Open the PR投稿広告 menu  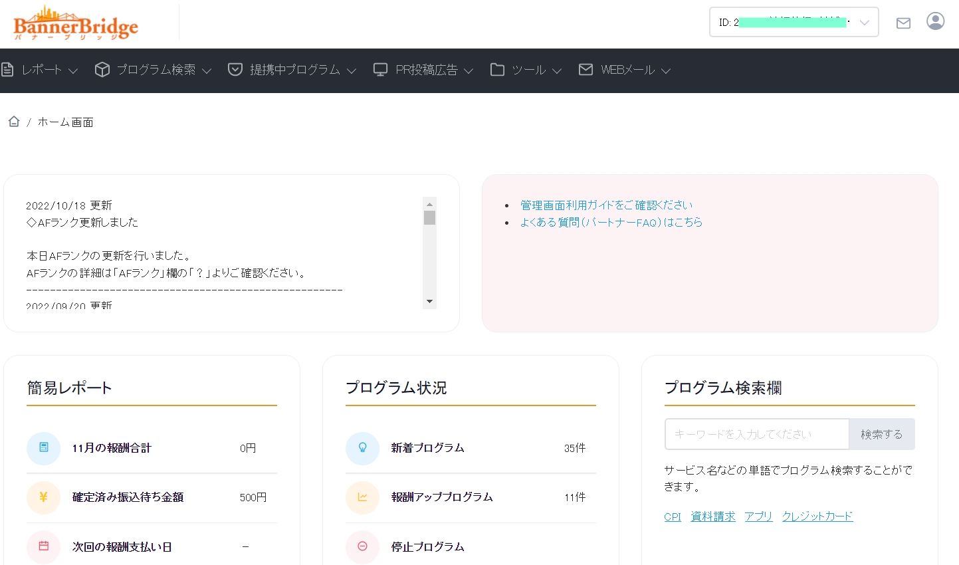pos(427,70)
